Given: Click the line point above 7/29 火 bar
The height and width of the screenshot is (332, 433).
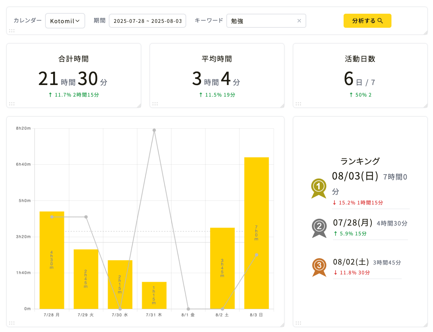Looking at the screenshot, I should tap(86, 217).
